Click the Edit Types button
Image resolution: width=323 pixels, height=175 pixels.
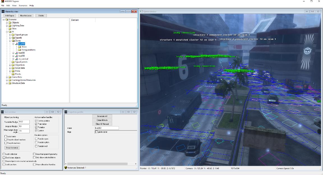point(10,15)
